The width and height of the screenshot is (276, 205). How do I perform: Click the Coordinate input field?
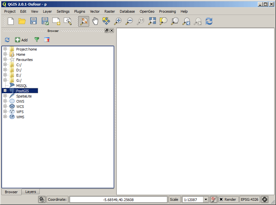118,199
